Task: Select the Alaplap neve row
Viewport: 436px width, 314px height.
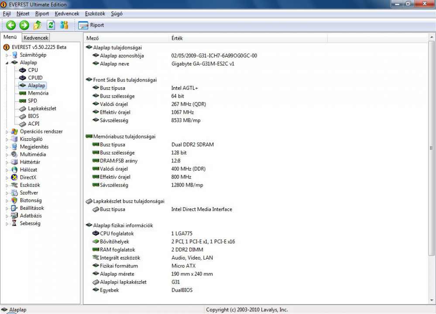Action: (x=163, y=64)
